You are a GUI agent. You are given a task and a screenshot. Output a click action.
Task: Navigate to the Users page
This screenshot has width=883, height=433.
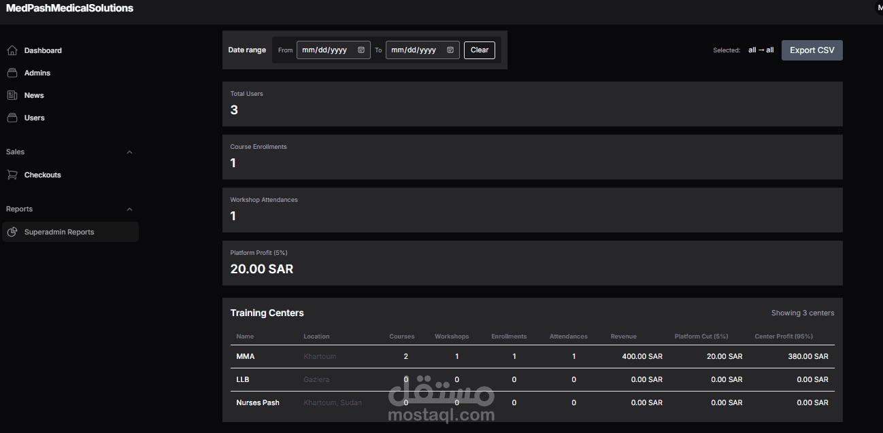(70, 118)
